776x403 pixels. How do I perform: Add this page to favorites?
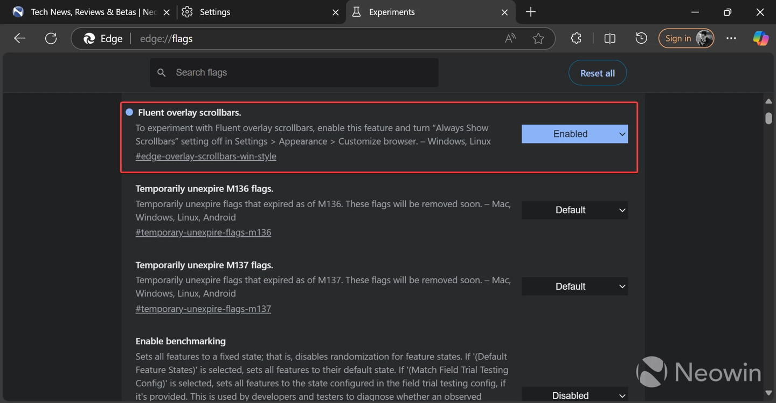(538, 38)
